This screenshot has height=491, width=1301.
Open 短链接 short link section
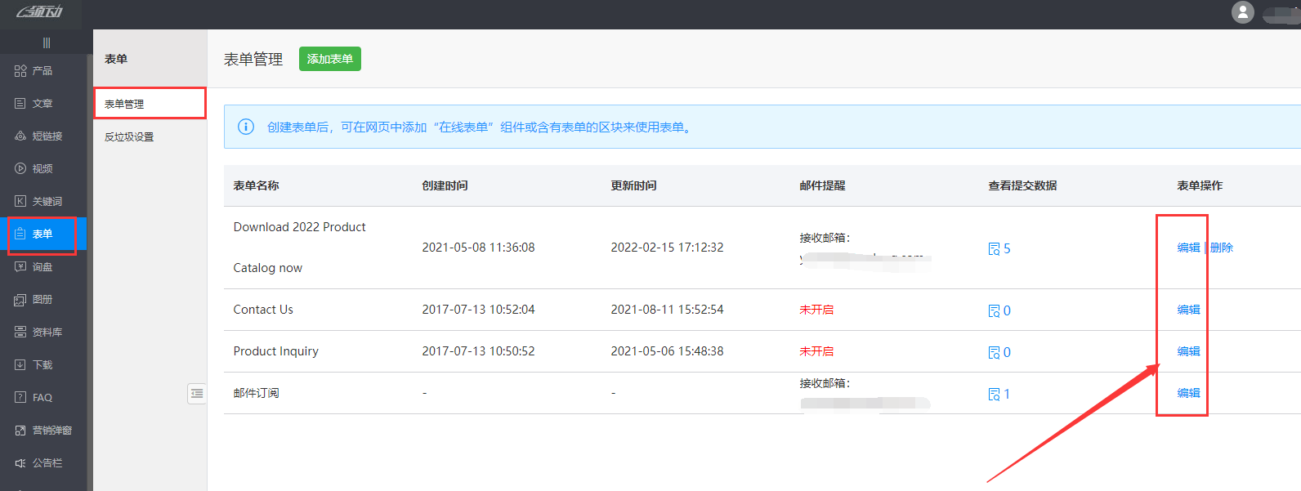pos(20,136)
